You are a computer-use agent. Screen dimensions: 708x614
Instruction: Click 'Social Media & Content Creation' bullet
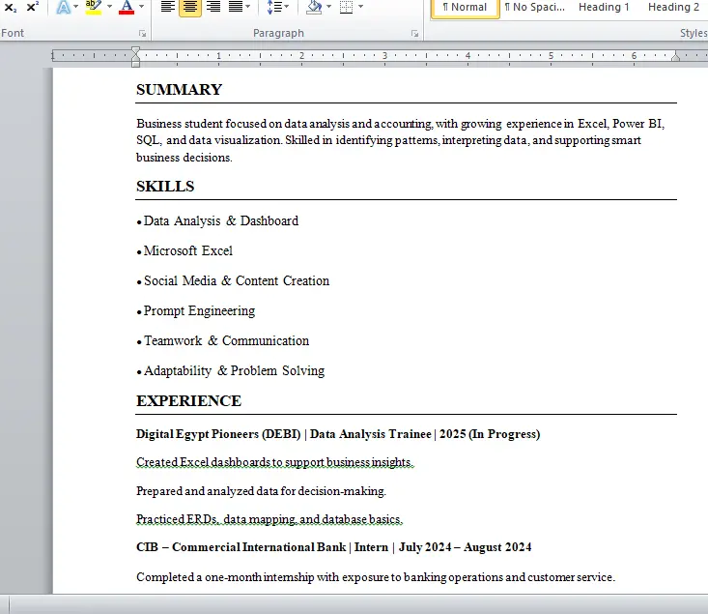pos(233,280)
